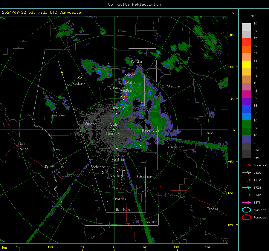Click the Calgary city label
Viewport: 269px width, 251px height.
tap(117, 175)
